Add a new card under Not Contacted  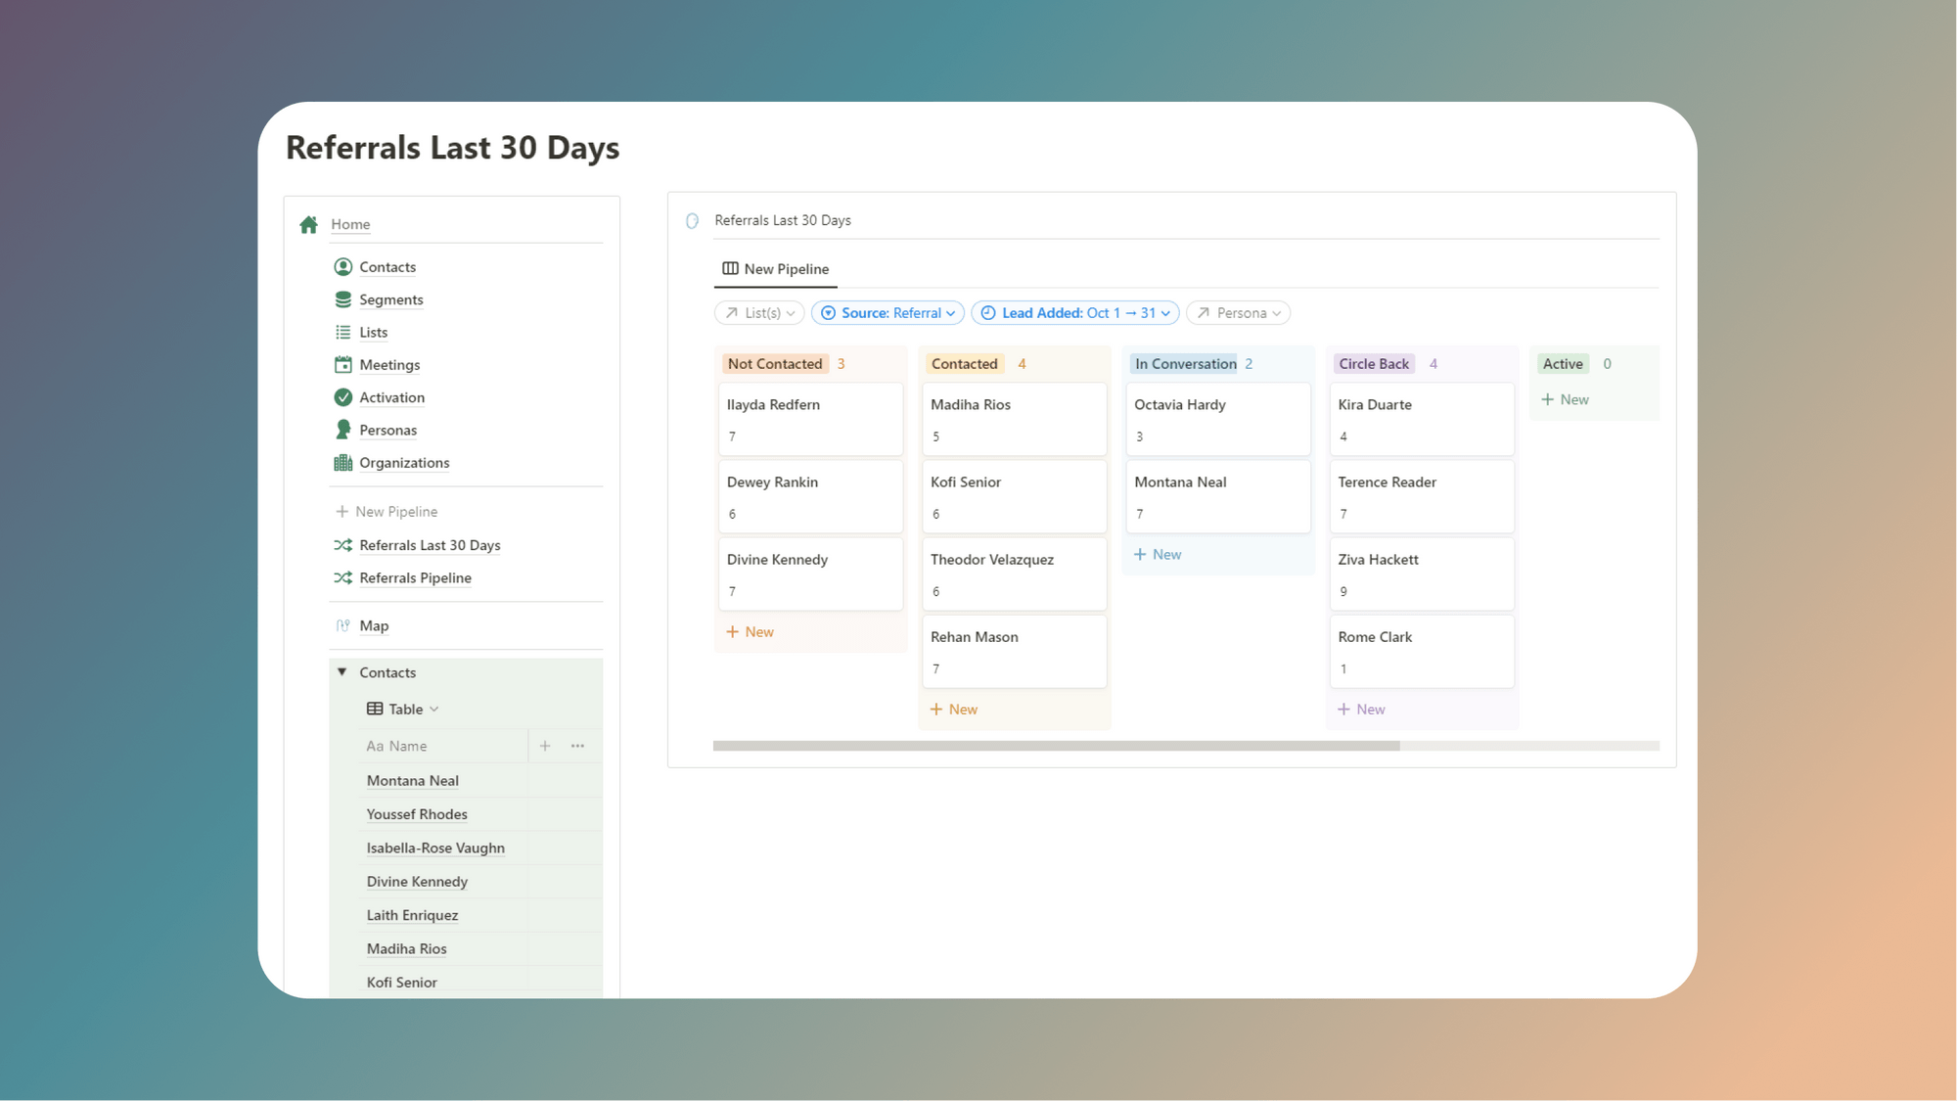click(750, 631)
